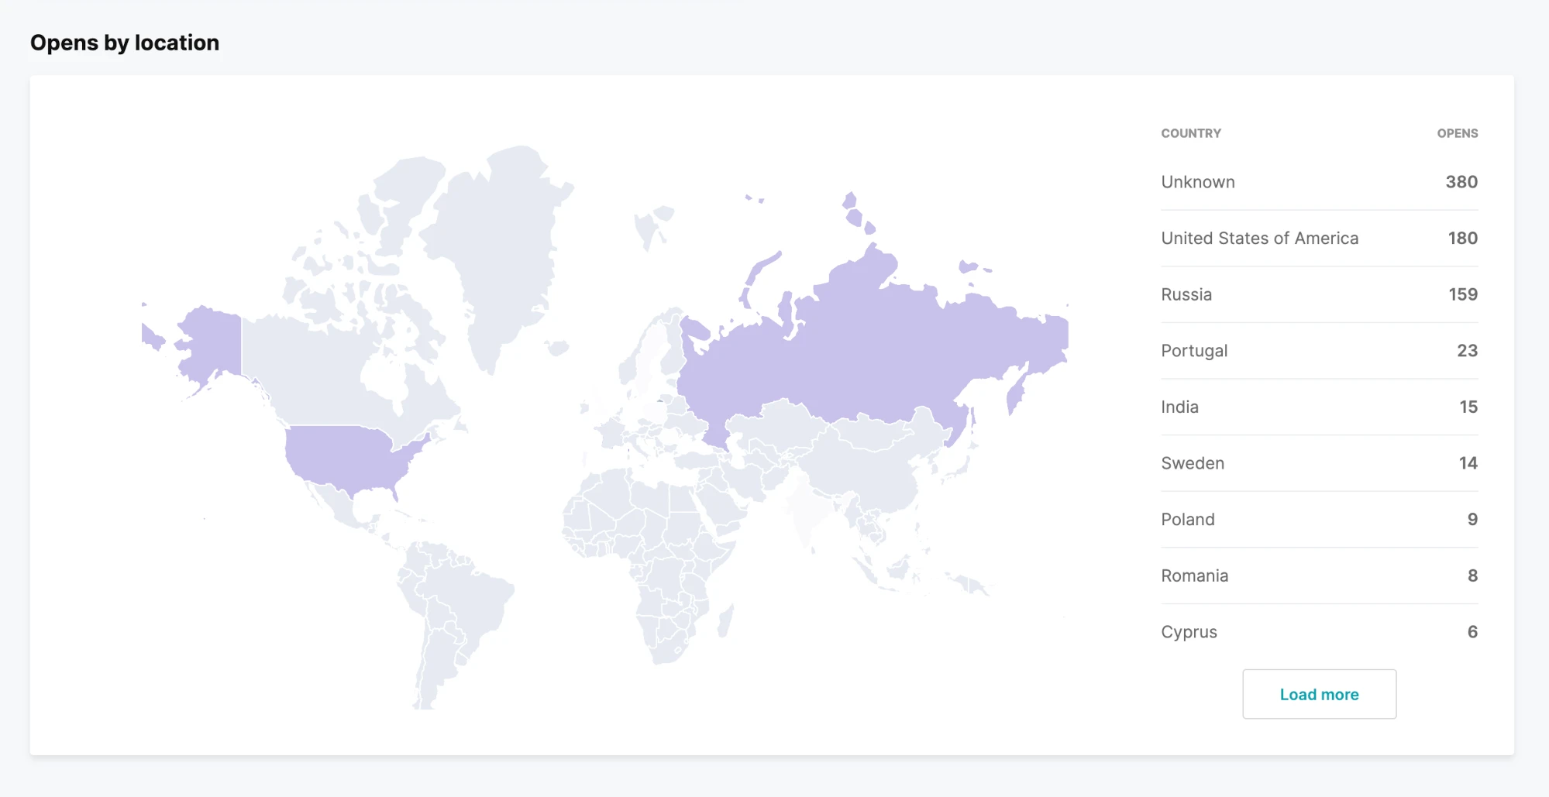
Task: Click Brazil on the world map
Action: coord(465,596)
